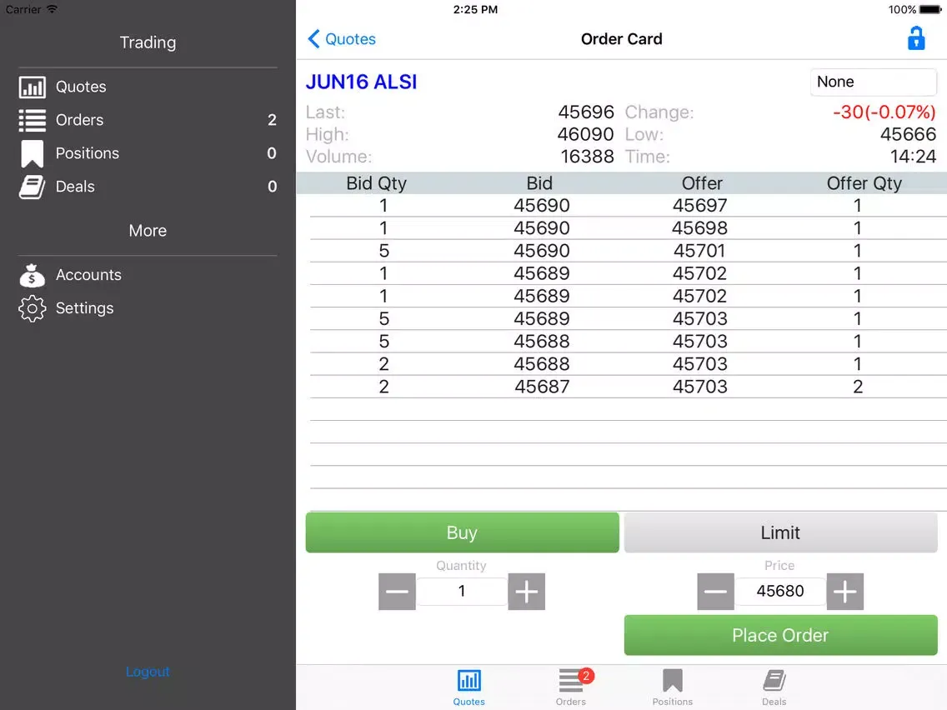
Task: Select bid price 45687
Action: pyautogui.click(x=542, y=387)
